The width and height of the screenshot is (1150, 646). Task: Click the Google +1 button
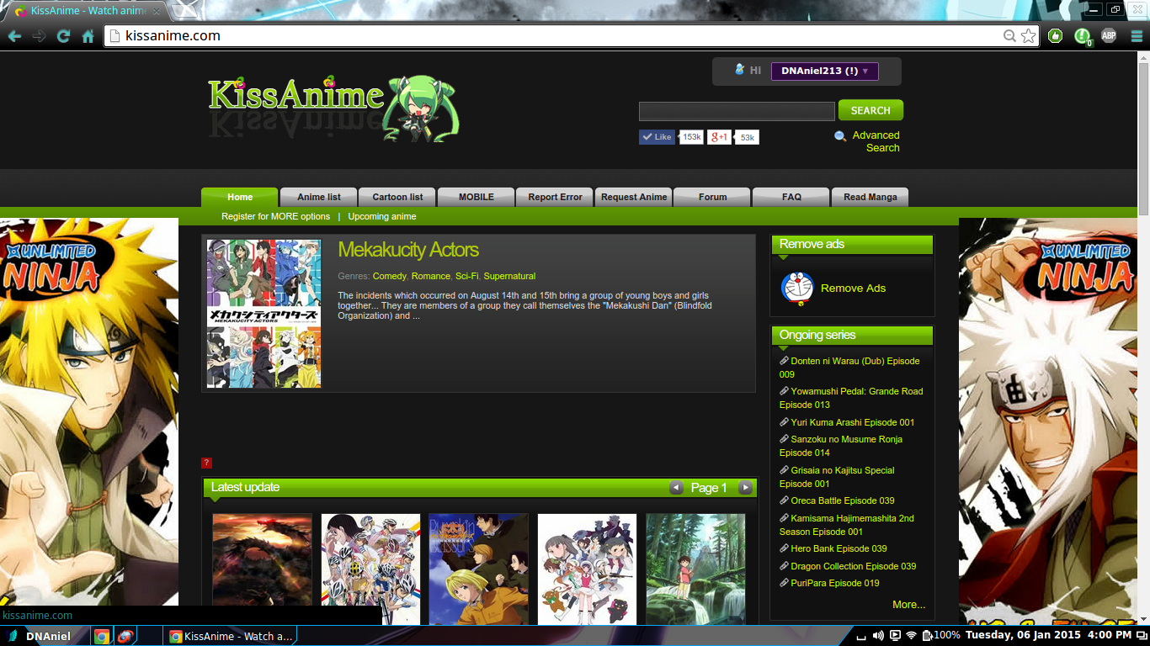(719, 137)
